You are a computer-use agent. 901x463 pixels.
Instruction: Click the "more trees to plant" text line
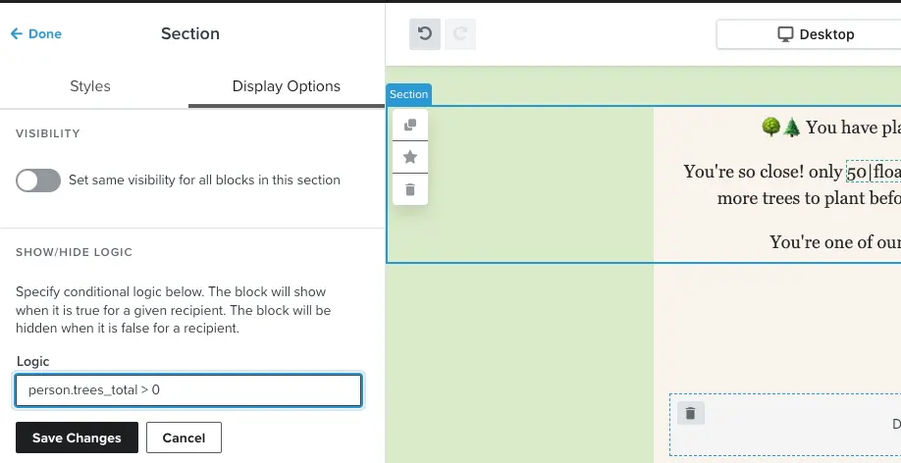click(809, 199)
